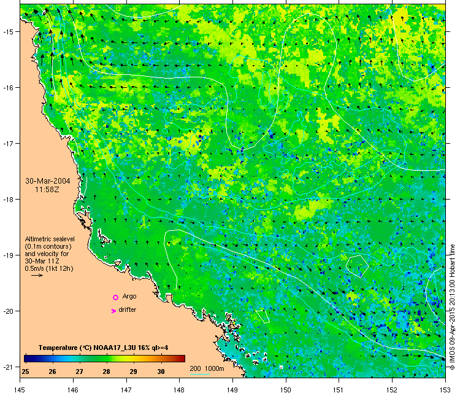Click the 0.5m/s velocity scale arrow
The width and height of the screenshot is (460, 393).
(37, 275)
